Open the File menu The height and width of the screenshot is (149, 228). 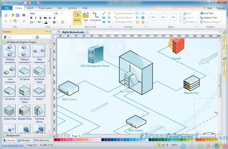(x=7, y=8)
